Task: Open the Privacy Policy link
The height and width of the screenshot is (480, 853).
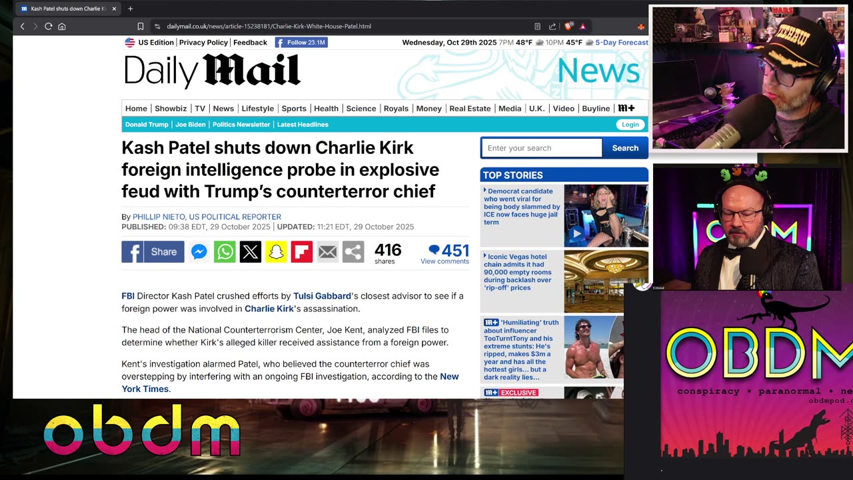Action: click(x=203, y=43)
